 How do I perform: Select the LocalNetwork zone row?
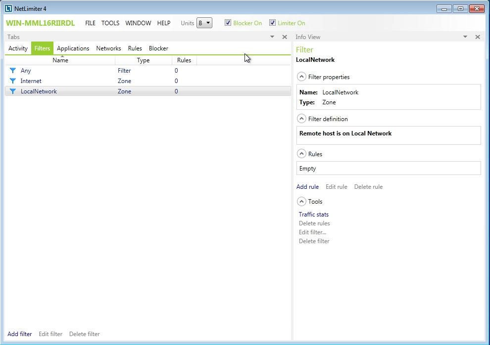(x=148, y=91)
